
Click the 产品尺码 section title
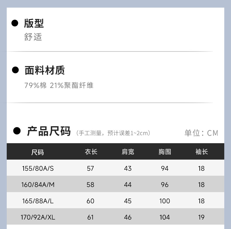click(49, 131)
